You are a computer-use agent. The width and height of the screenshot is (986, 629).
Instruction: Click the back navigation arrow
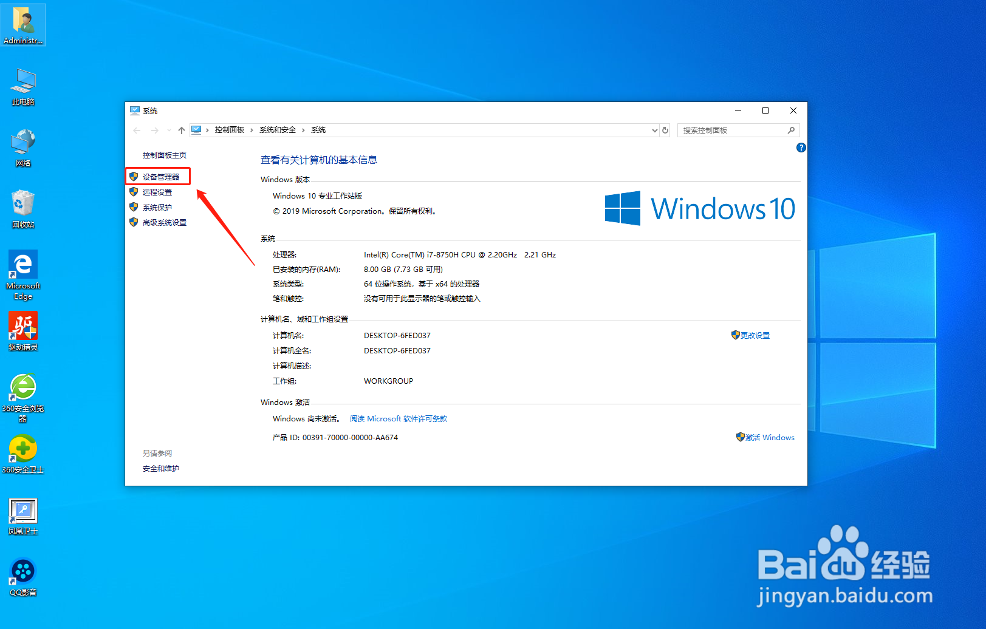pos(137,130)
